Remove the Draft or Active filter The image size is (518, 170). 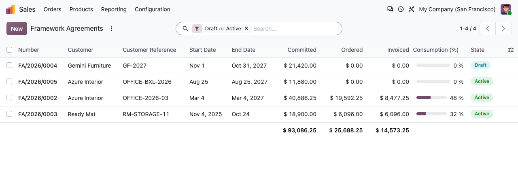[246, 29]
